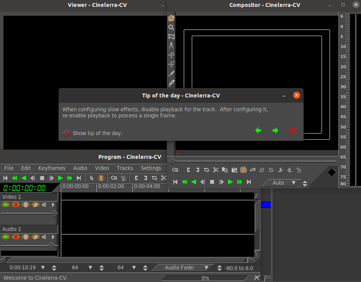Screen dimensions: 361x282
Task: Play forward in the Program transport controls
Action: coord(60,178)
